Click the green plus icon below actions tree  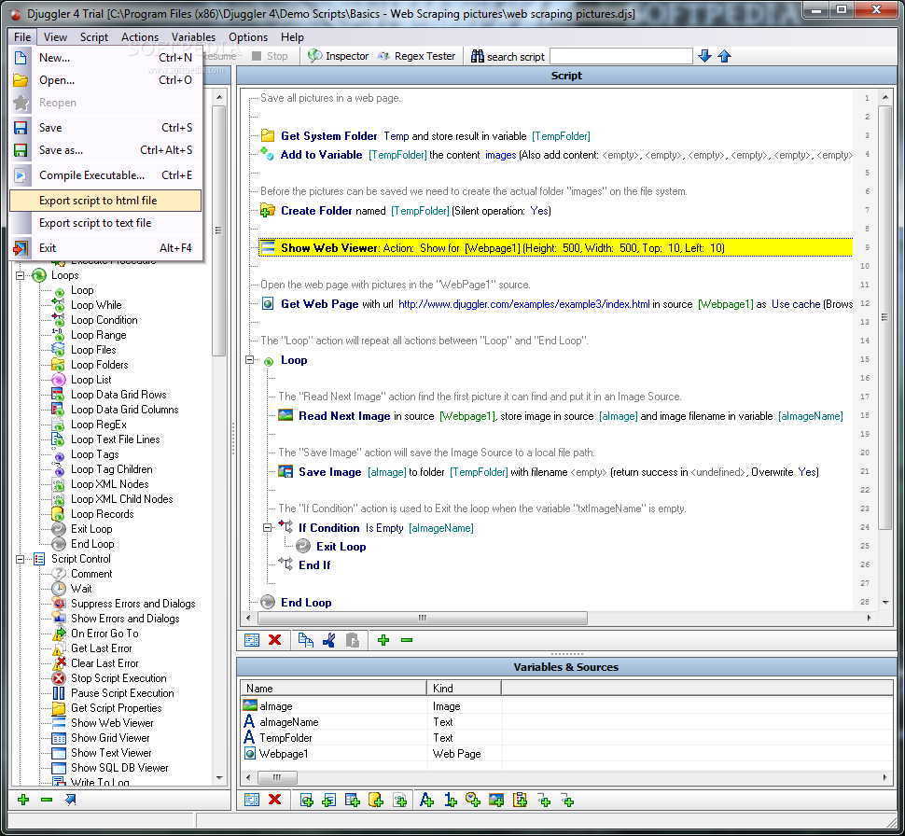click(23, 799)
